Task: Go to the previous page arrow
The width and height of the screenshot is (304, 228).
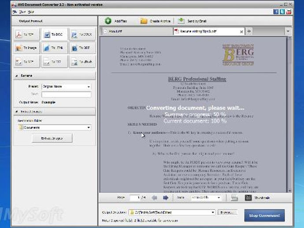Action: (x=155, y=198)
